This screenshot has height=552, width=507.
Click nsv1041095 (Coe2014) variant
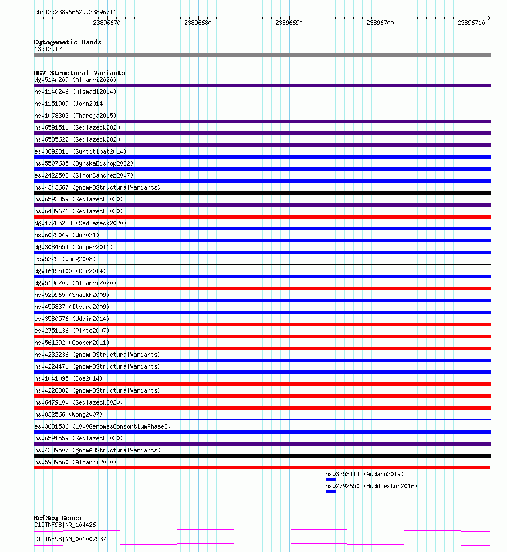[68, 379]
